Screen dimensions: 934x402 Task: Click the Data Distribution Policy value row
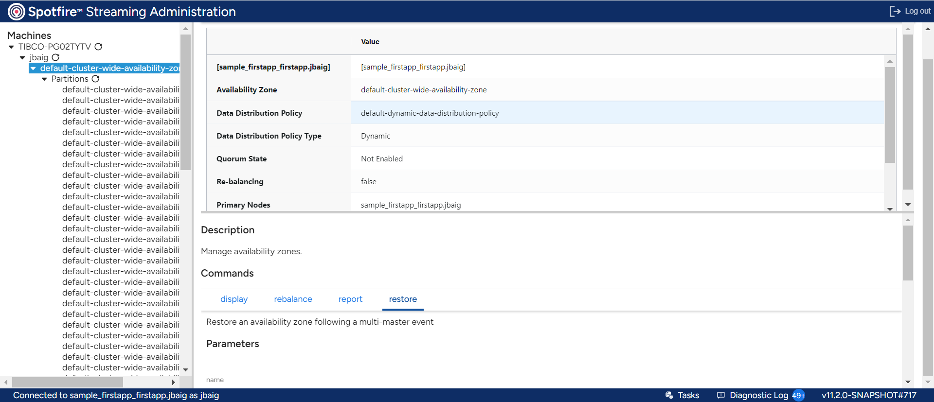430,113
